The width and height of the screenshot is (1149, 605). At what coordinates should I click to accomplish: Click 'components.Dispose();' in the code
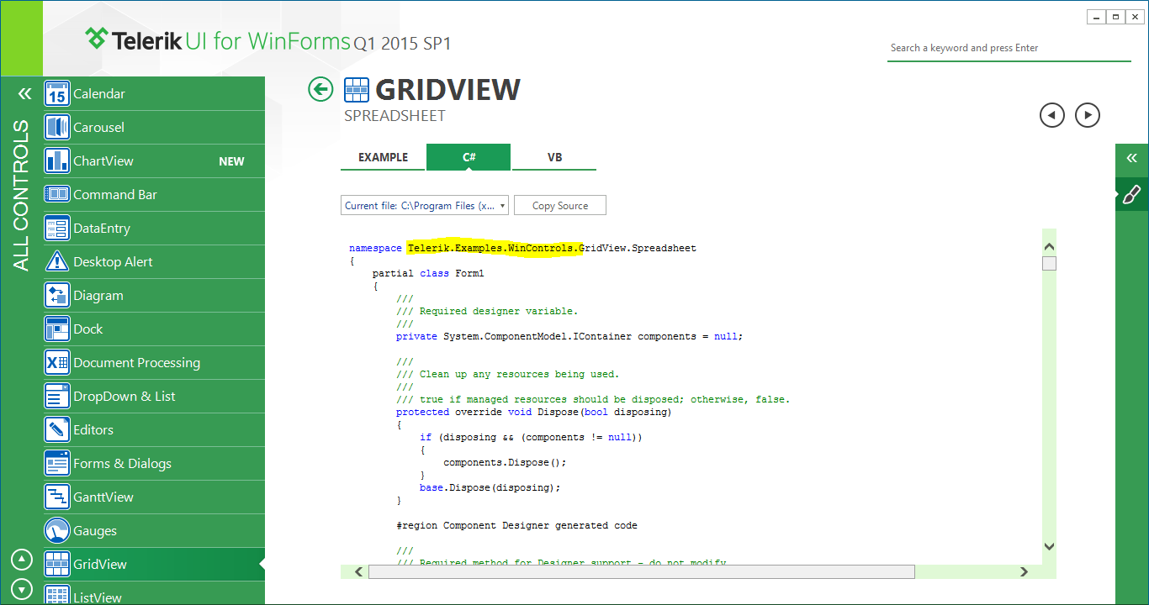click(505, 462)
